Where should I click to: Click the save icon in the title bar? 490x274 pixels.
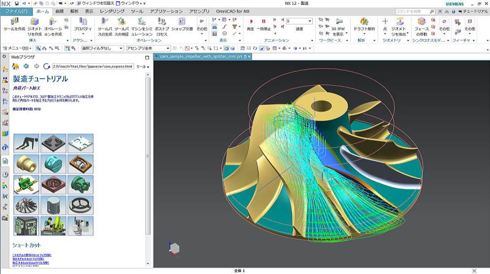coord(17,4)
